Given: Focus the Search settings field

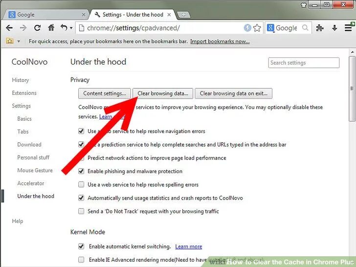Looking at the screenshot, I should point(304,63).
